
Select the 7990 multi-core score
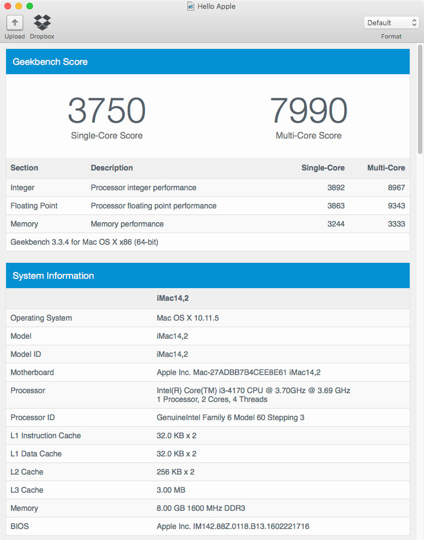309,110
